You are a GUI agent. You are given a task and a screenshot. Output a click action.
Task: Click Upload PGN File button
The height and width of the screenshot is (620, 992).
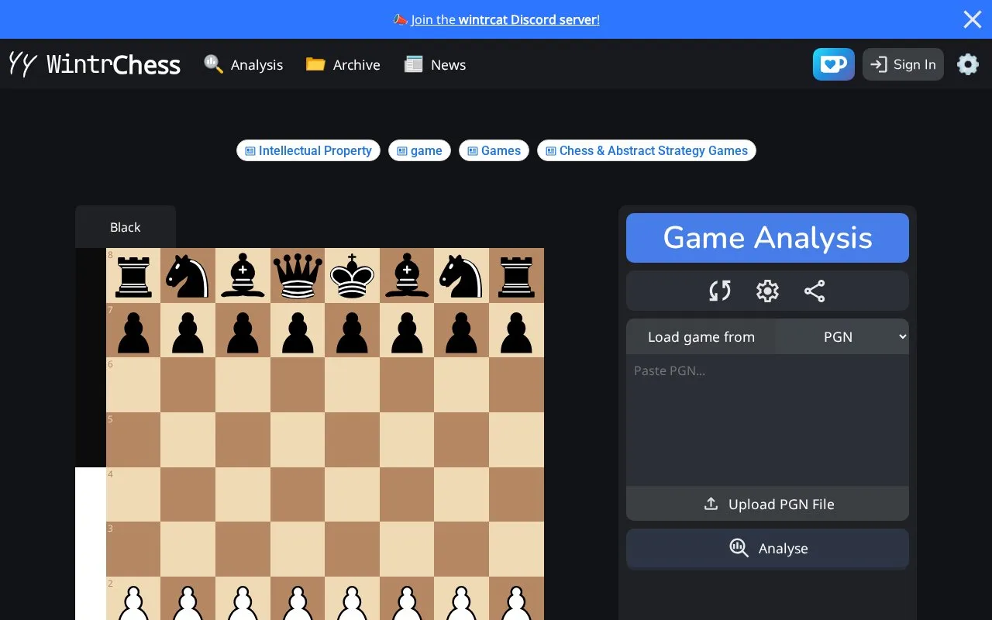(767, 504)
